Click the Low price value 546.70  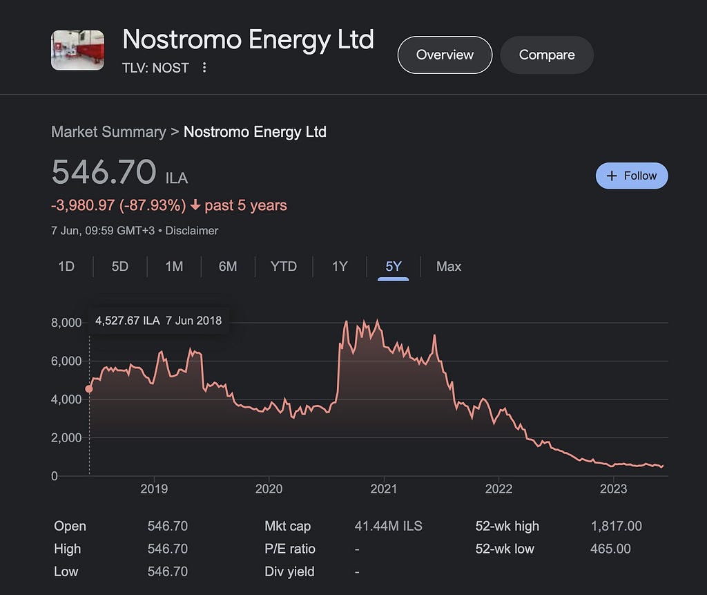pos(167,572)
